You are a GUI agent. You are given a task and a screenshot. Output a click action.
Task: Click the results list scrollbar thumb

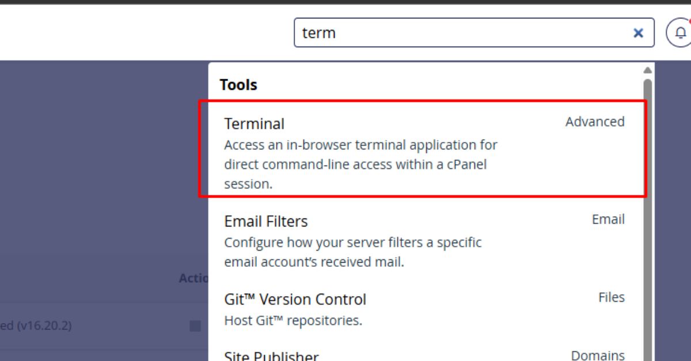click(648, 220)
